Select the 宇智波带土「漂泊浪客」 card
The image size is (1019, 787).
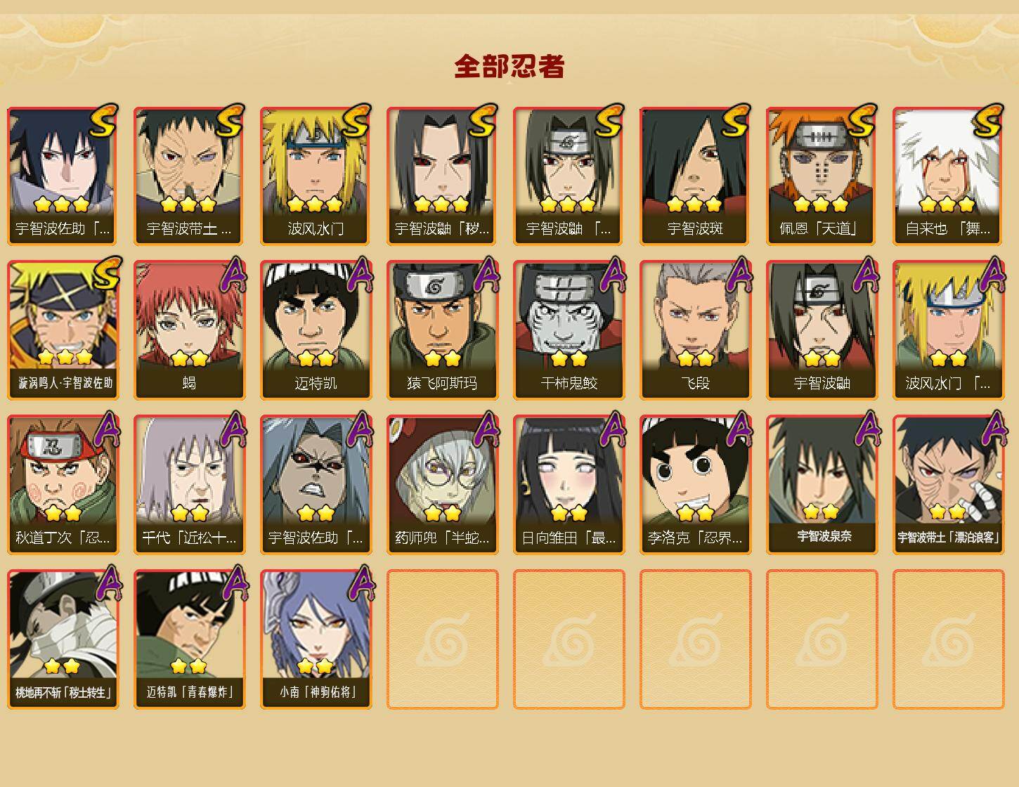click(948, 485)
